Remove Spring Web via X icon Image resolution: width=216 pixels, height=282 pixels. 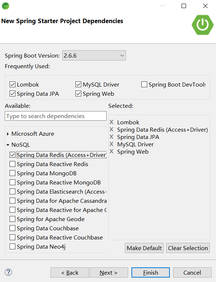pyautogui.click(x=112, y=151)
